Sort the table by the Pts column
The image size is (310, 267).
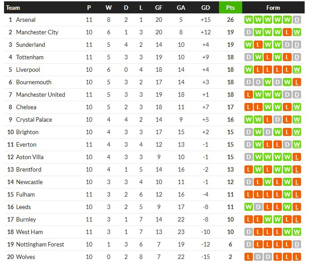pos(230,8)
